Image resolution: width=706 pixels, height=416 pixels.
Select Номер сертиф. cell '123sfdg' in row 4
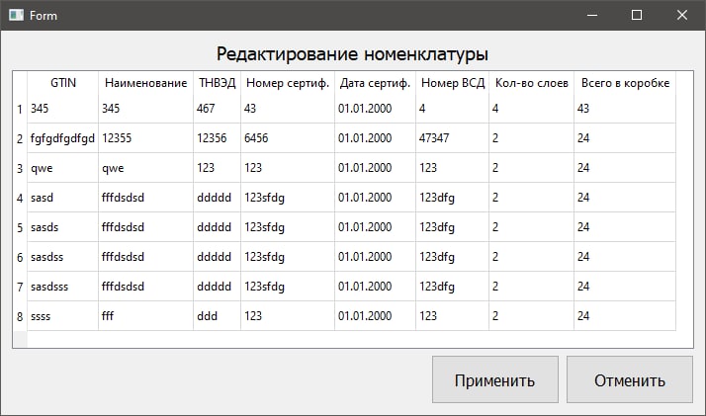click(x=288, y=198)
